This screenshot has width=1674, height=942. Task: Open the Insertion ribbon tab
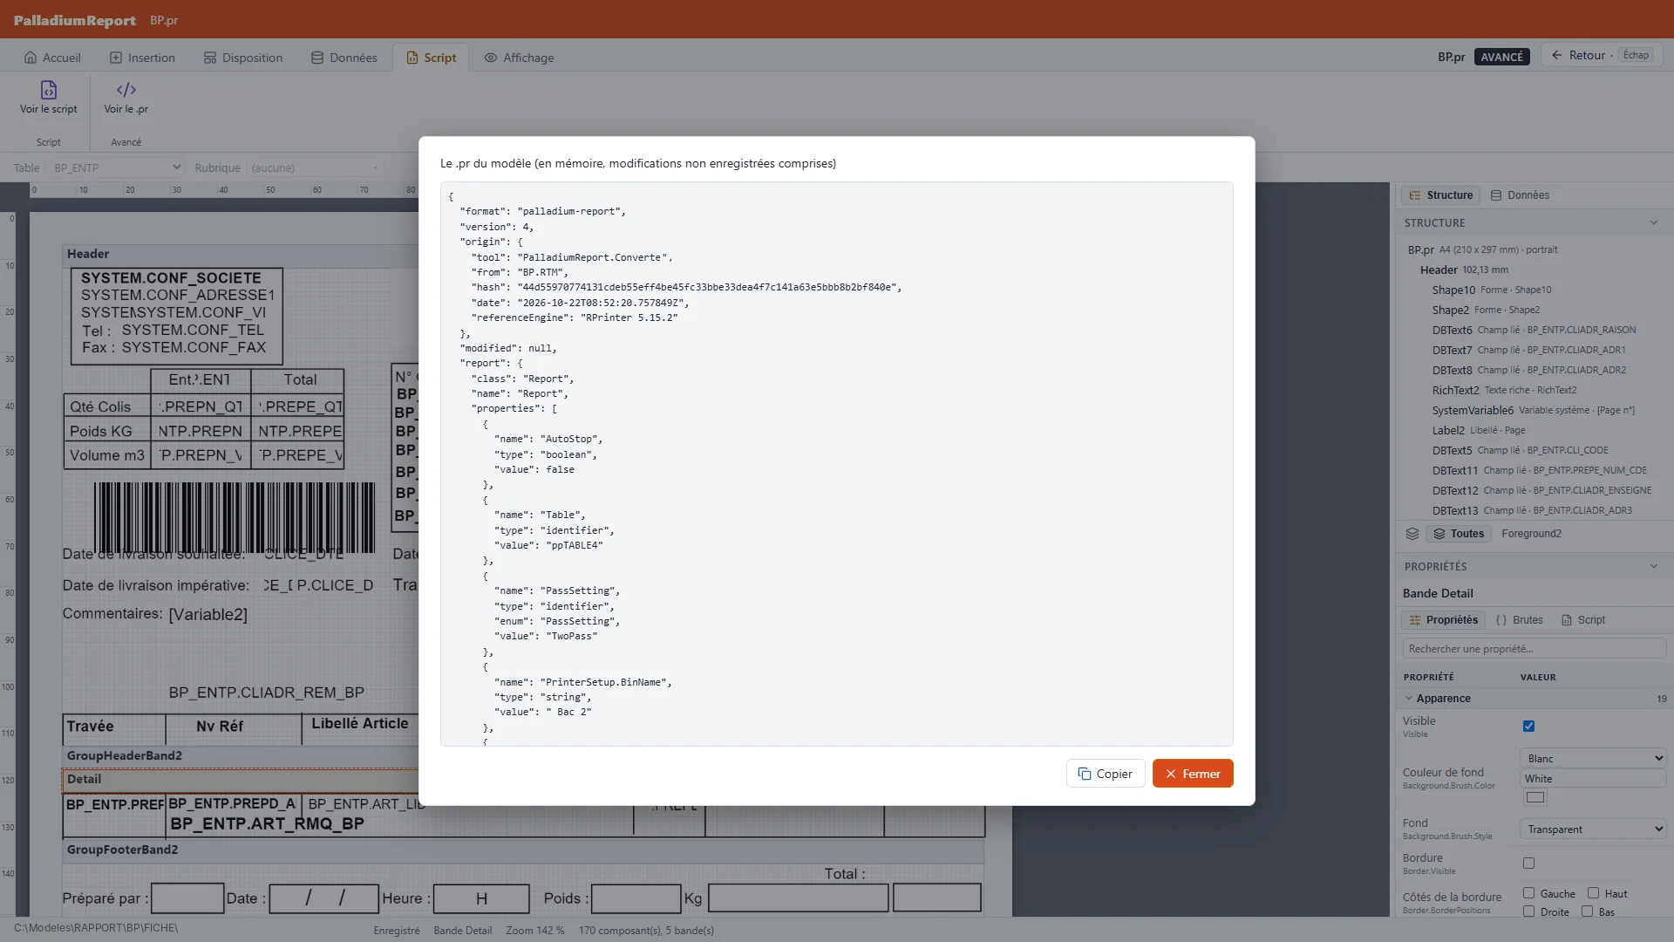click(x=142, y=58)
